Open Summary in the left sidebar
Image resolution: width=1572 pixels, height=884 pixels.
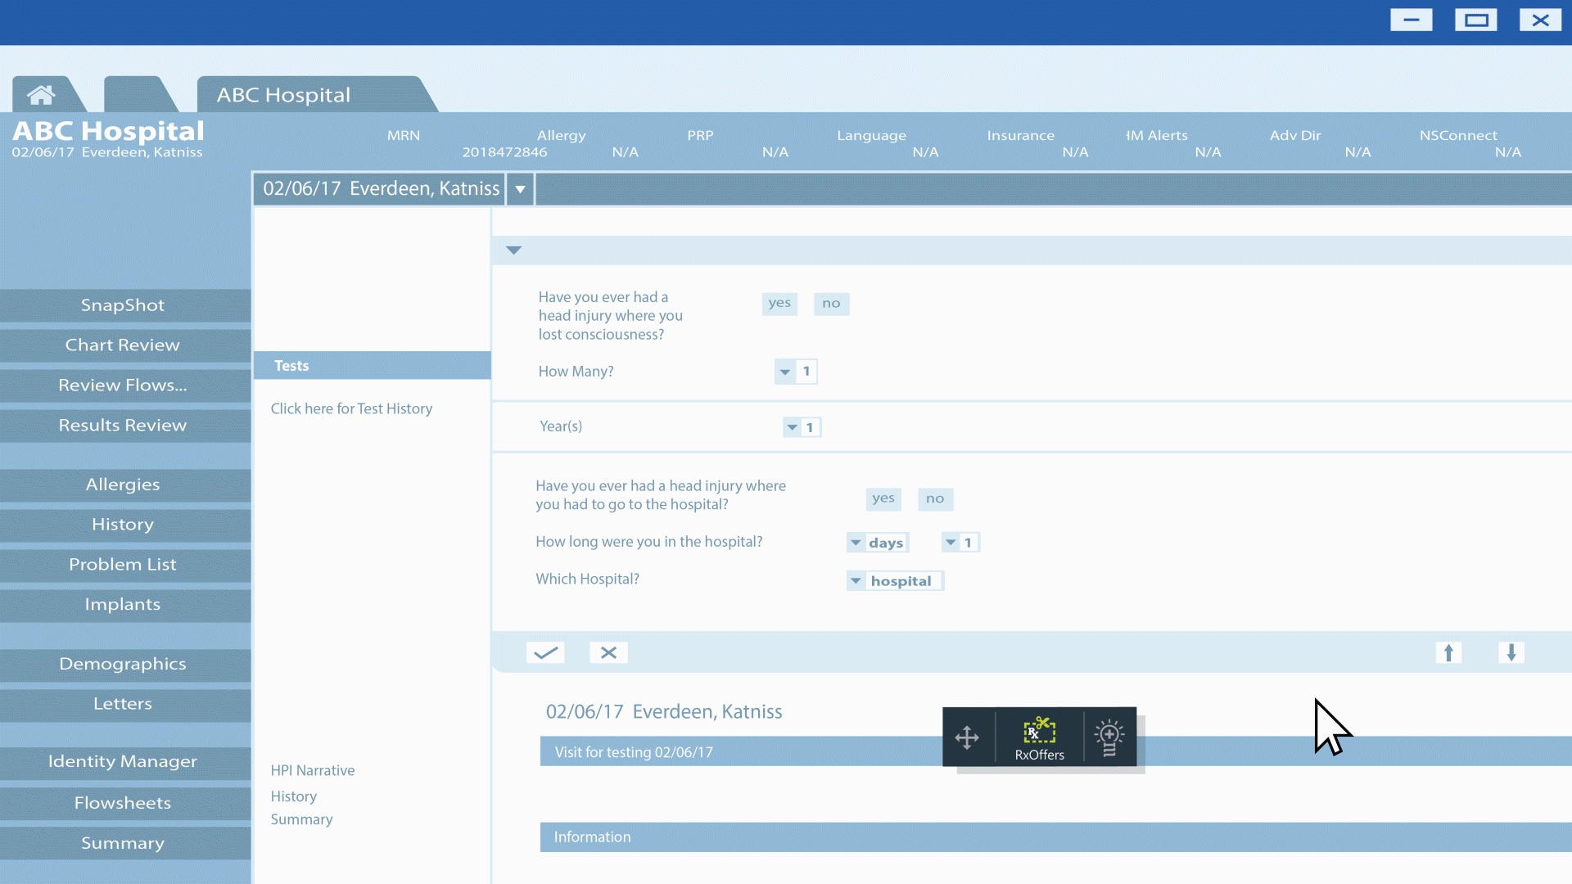coord(124,844)
